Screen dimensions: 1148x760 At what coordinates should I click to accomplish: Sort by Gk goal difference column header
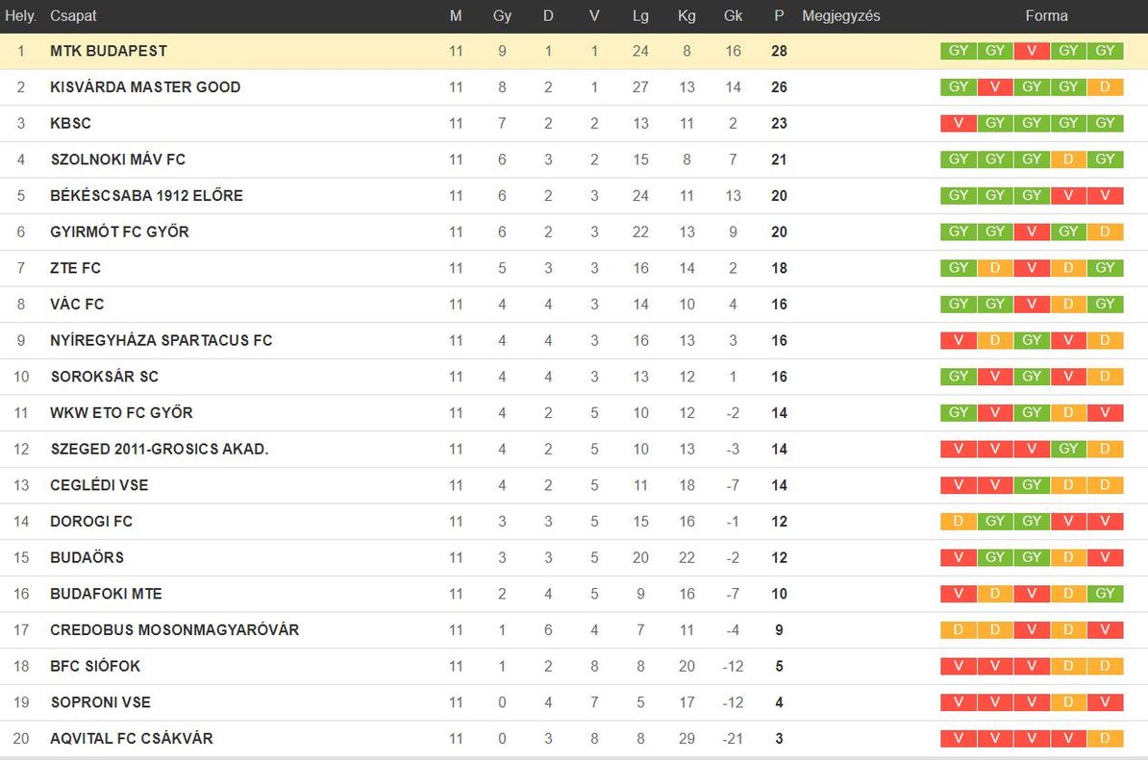click(x=733, y=16)
